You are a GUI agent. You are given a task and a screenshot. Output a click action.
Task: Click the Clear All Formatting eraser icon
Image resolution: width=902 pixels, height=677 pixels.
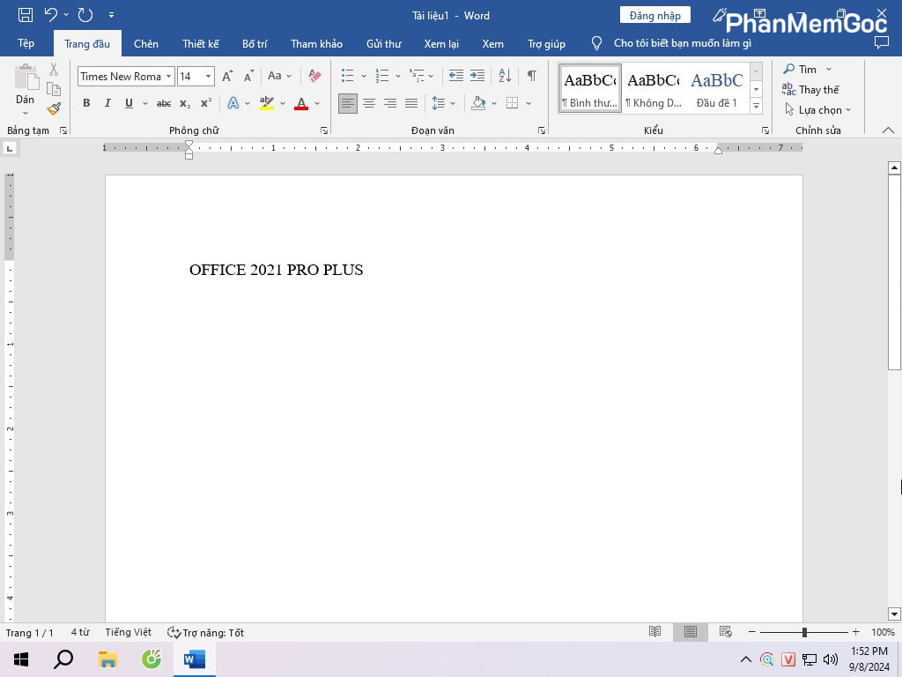[x=314, y=77]
